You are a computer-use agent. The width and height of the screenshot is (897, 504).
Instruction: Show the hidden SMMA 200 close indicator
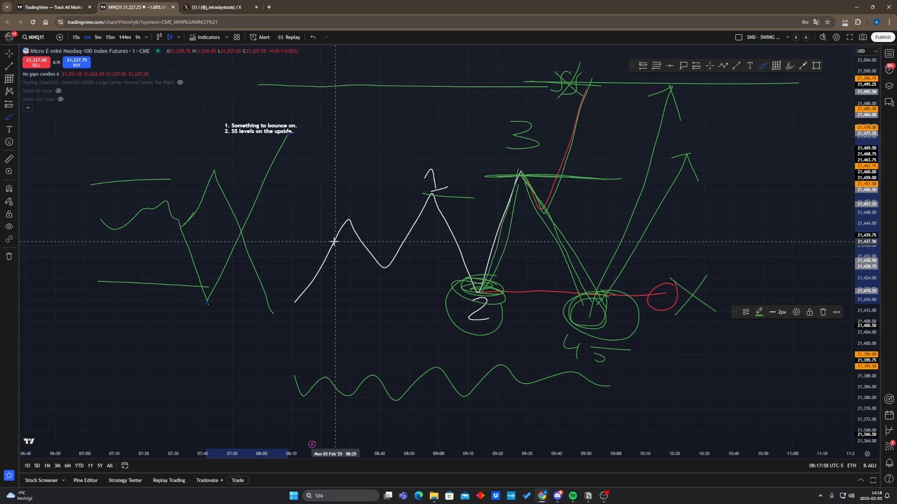pyautogui.click(x=61, y=99)
